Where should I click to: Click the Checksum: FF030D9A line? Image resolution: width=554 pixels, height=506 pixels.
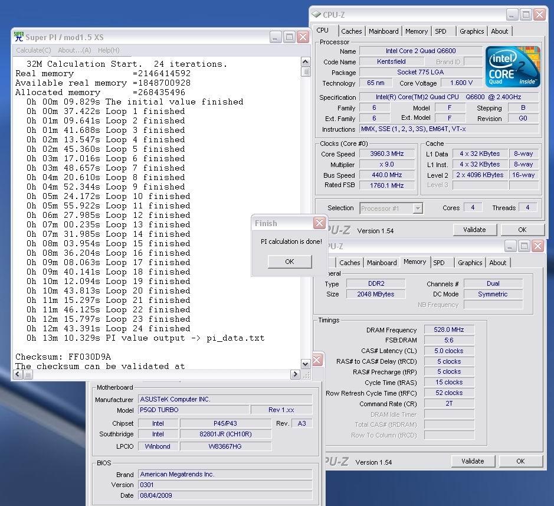[63, 357]
